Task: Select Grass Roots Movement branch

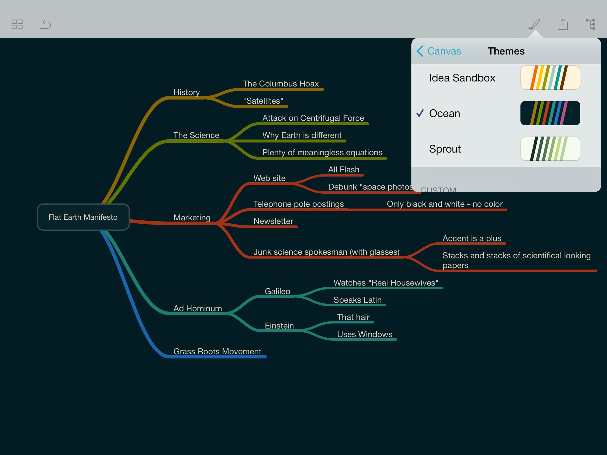Action: (x=217, y=352)
